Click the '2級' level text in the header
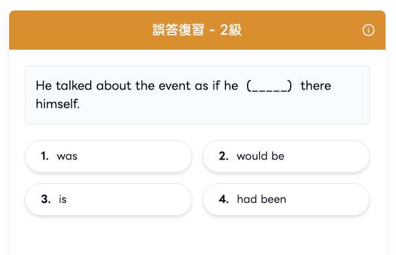 (x=231, y=30)
